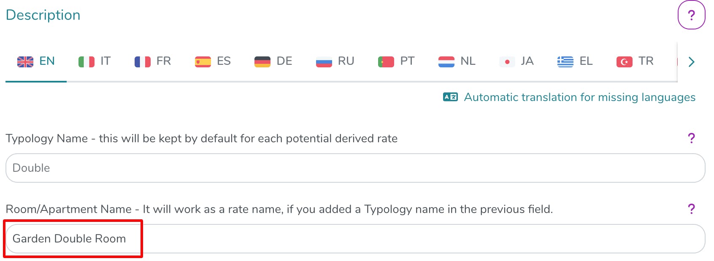Click the automatic translation A-Z icon
Viewport: 714px width, 261px height.
tap(450, 97)
